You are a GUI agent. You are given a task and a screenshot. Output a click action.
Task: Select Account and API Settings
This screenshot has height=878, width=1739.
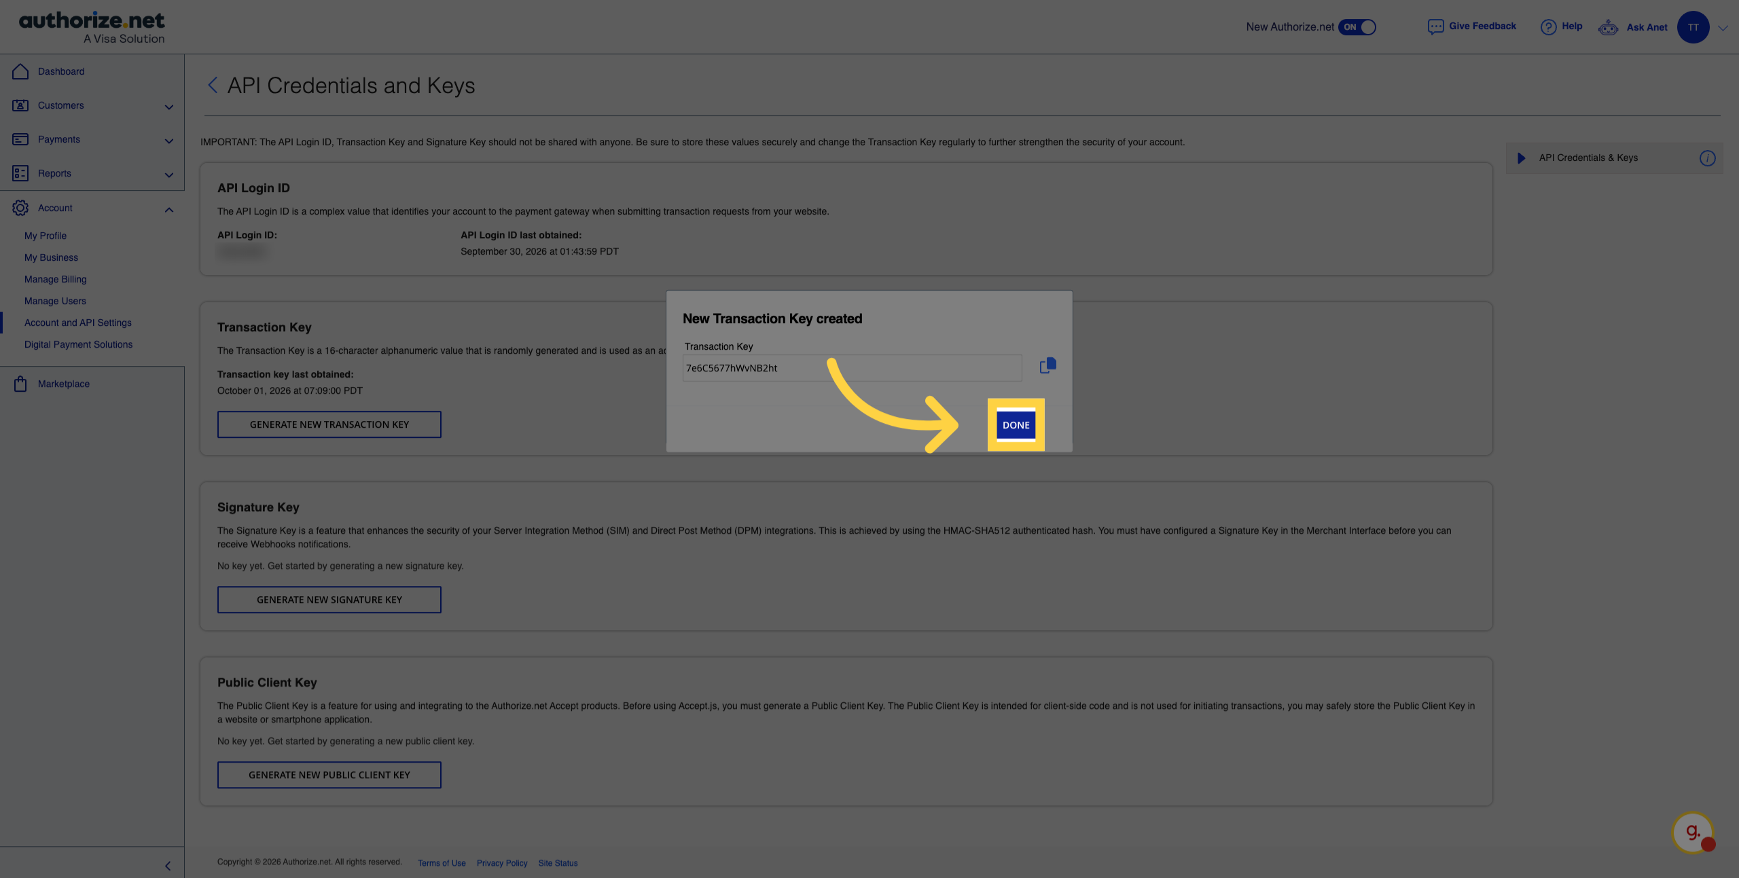click(x=78, y=323)
